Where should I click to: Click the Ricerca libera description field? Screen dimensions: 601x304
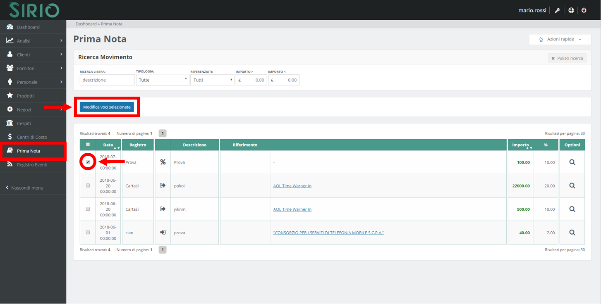point(107,80)
